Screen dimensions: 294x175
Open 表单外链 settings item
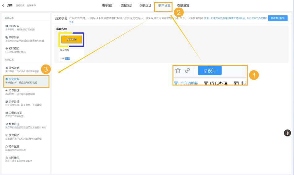pos(26,103)
